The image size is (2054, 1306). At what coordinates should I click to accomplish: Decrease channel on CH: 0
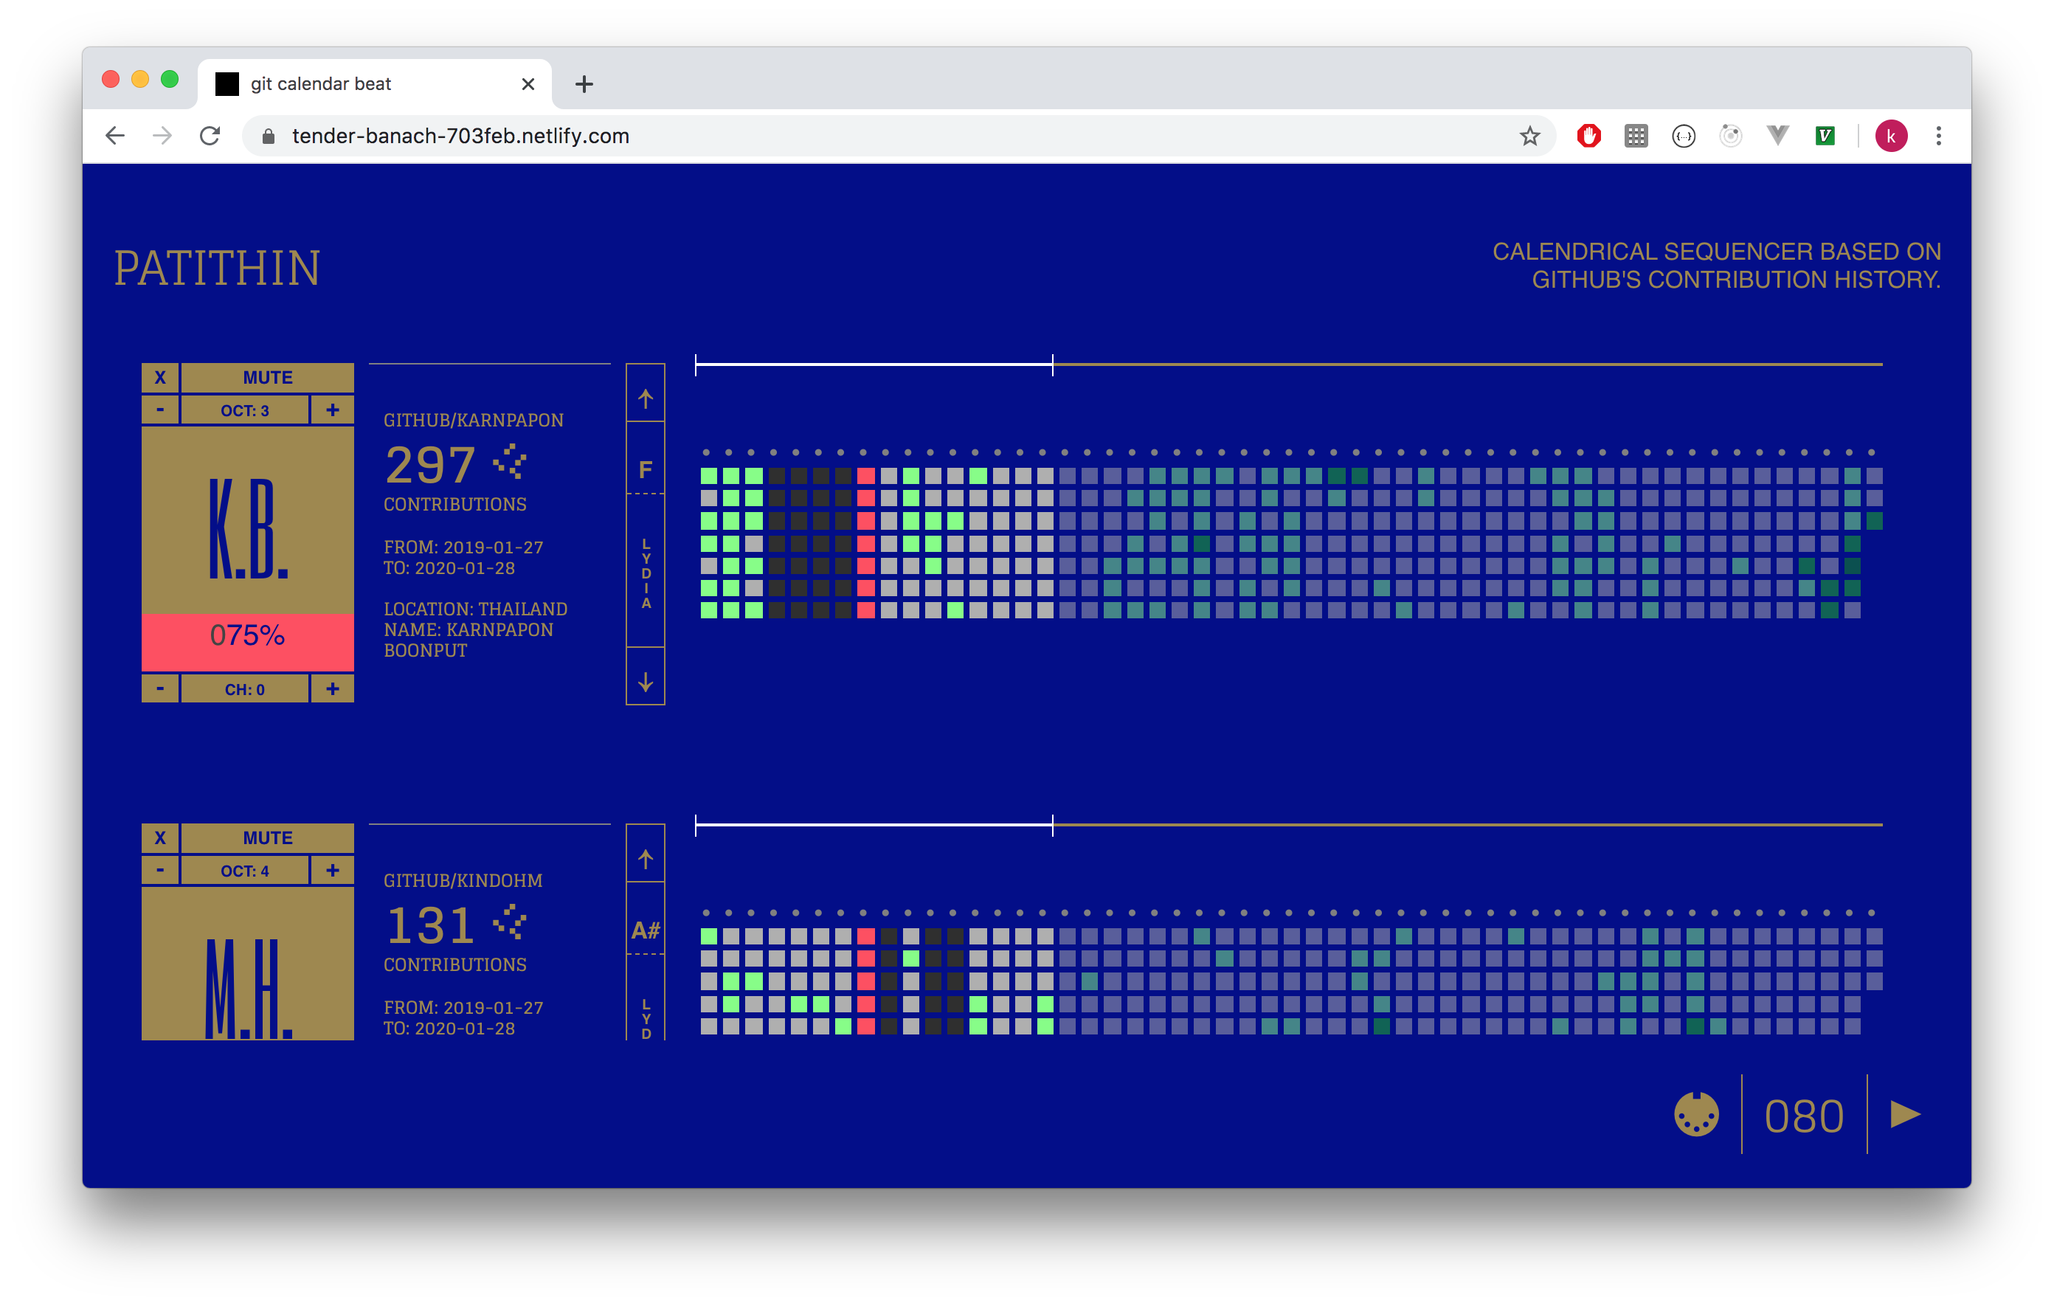click(159, 689)
